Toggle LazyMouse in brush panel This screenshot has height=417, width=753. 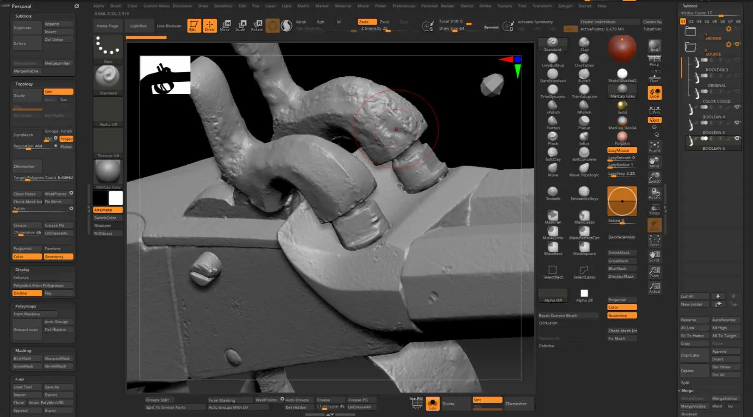tap(622, 150)
